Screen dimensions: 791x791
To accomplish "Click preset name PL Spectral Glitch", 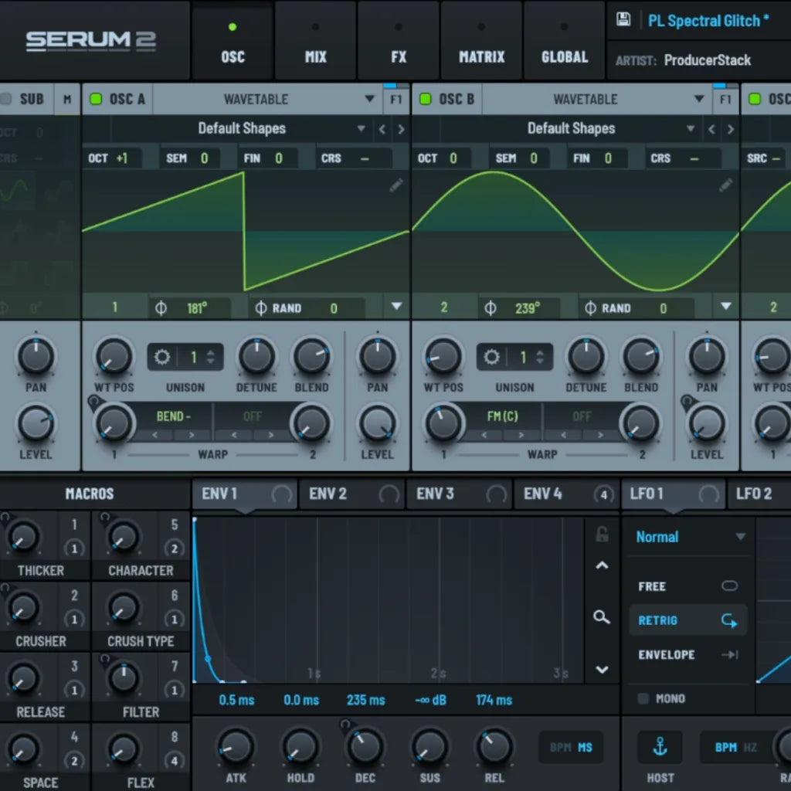I will point(704,21).
